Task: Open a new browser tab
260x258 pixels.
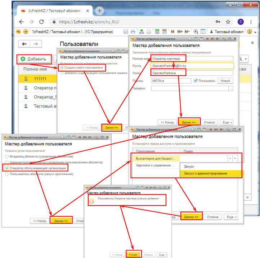Action: coord(99,11)
